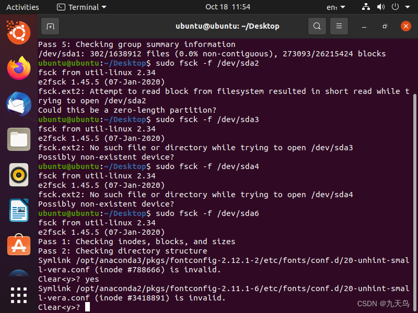Expand the system menu arrow
This screenshot has width=418, height=313.
pyautogui.click(x=408, y=7)
